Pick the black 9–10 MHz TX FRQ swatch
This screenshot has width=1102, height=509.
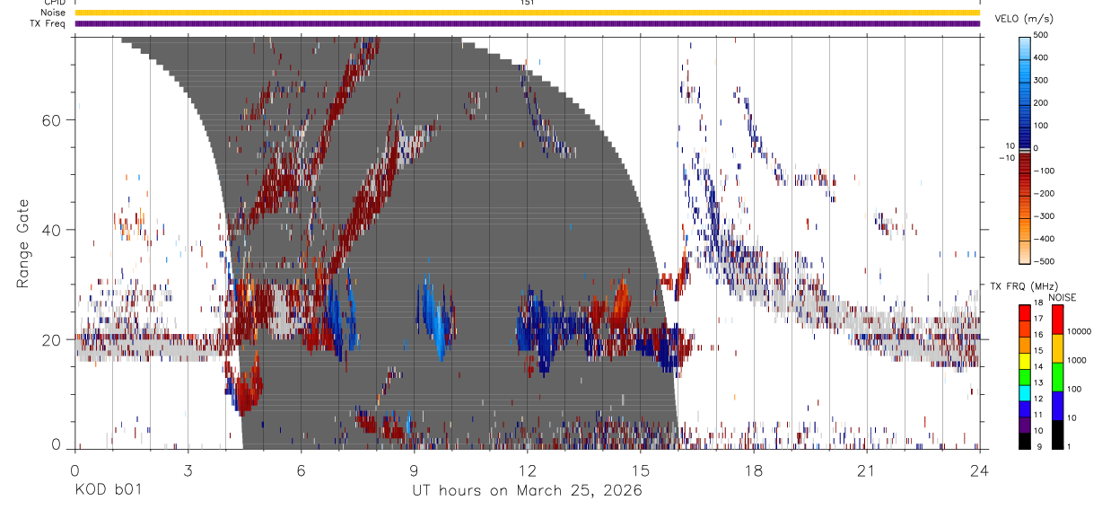point(1024,441)
